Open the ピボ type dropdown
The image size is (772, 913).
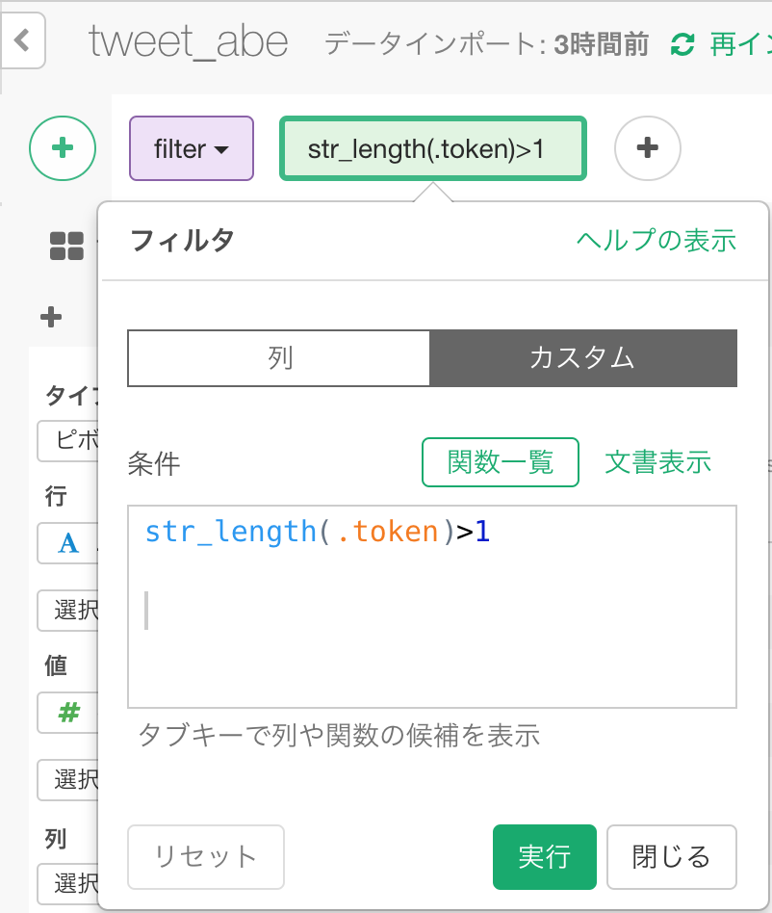pyautogui.click(x=68, y=441)
